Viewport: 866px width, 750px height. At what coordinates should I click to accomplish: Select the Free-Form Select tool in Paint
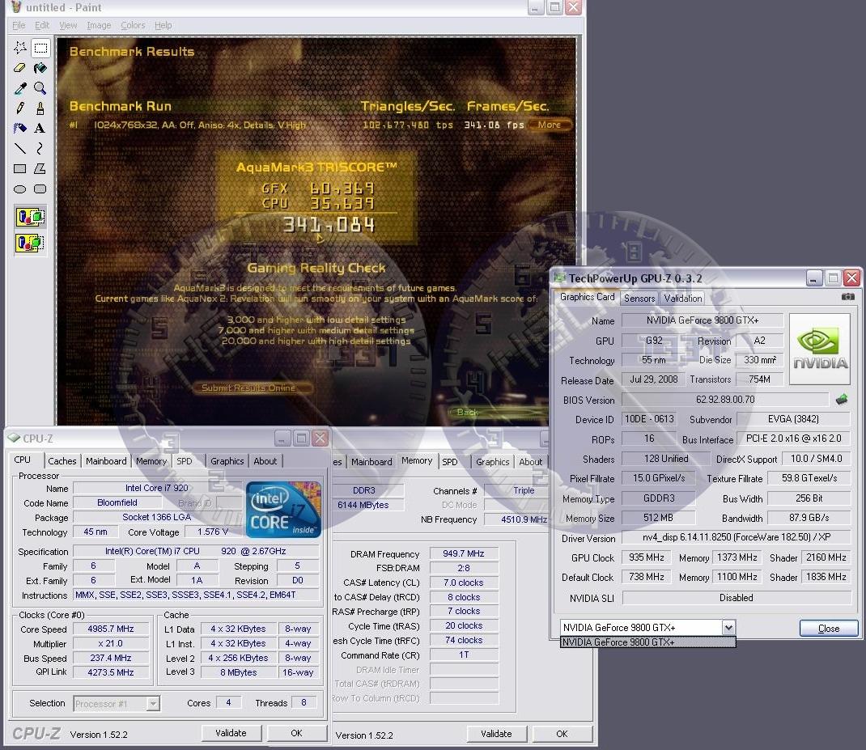point(20,48)
